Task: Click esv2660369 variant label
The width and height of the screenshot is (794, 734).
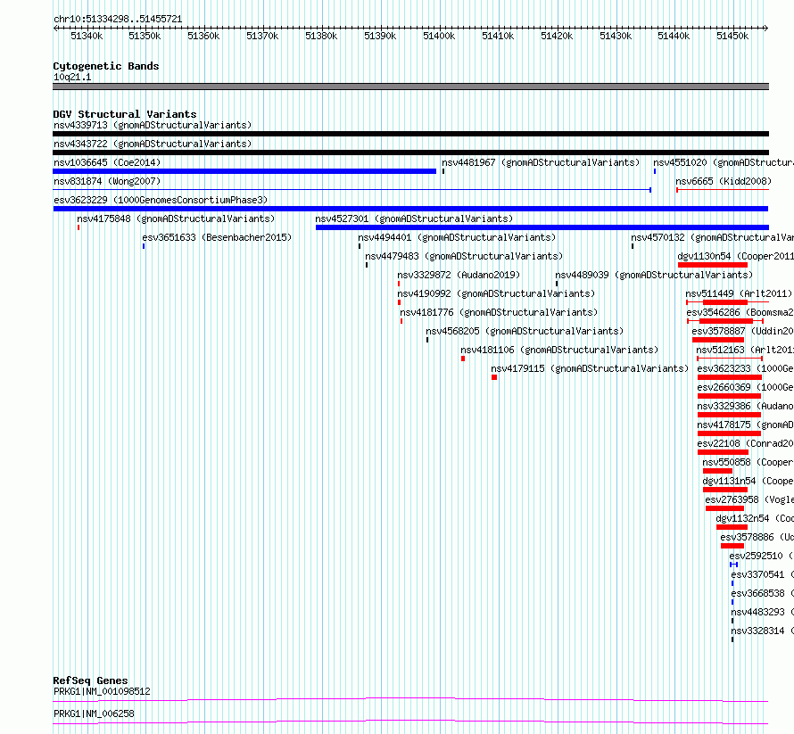Action: pyautogui.click(x=745, y=387)
